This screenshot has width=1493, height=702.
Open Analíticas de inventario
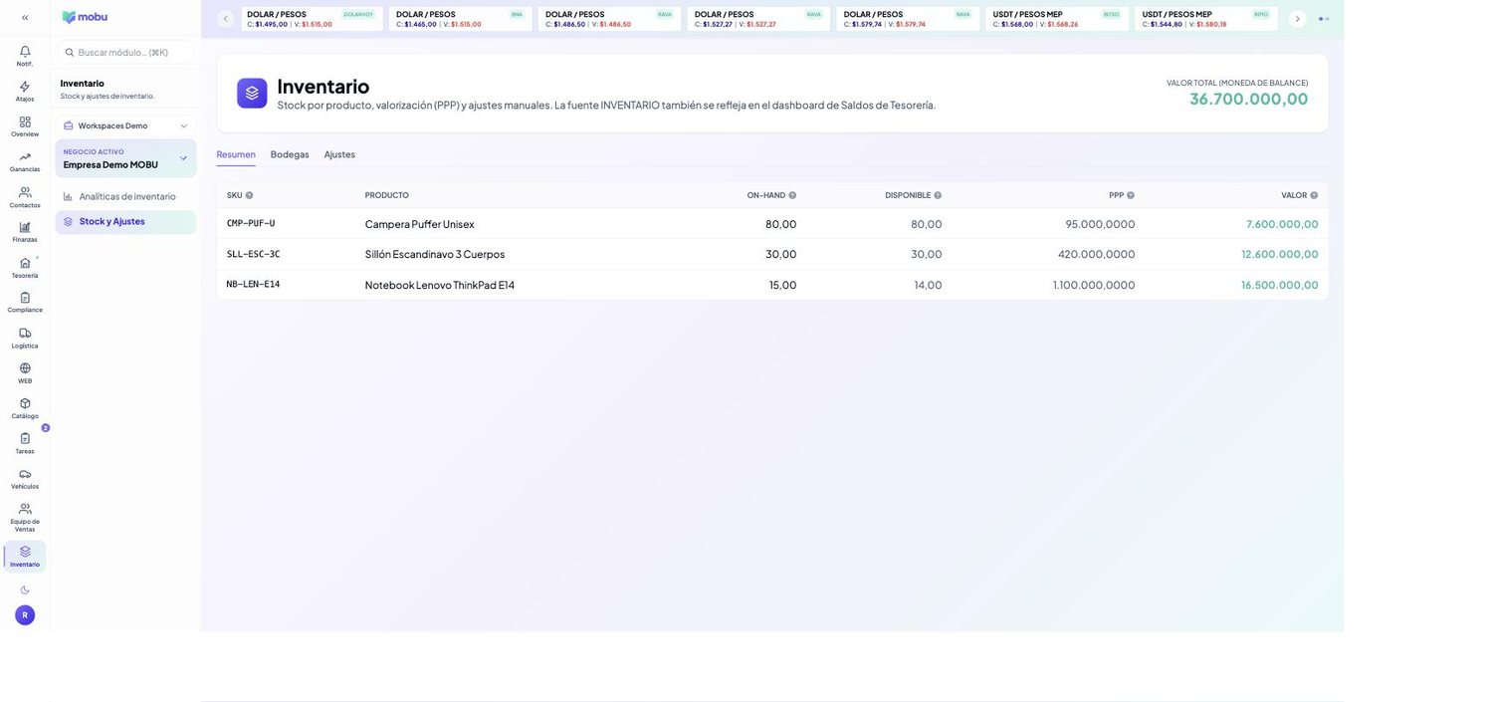click(x=125, y=196)
